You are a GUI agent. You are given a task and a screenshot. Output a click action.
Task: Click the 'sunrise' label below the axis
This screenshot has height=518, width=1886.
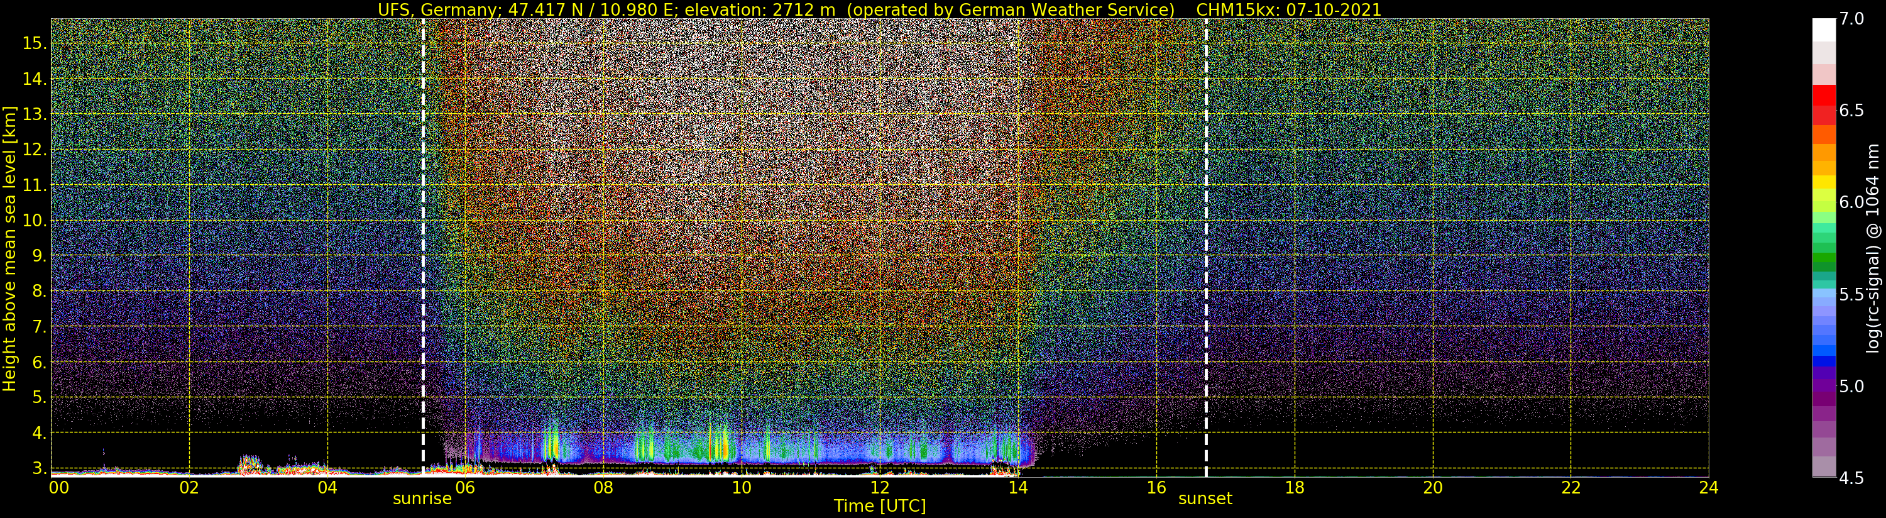[x=422, y=499]
